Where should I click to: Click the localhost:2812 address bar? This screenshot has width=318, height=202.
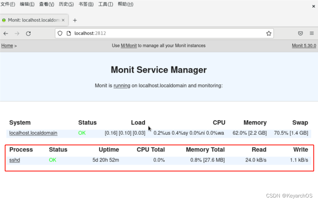164,33
